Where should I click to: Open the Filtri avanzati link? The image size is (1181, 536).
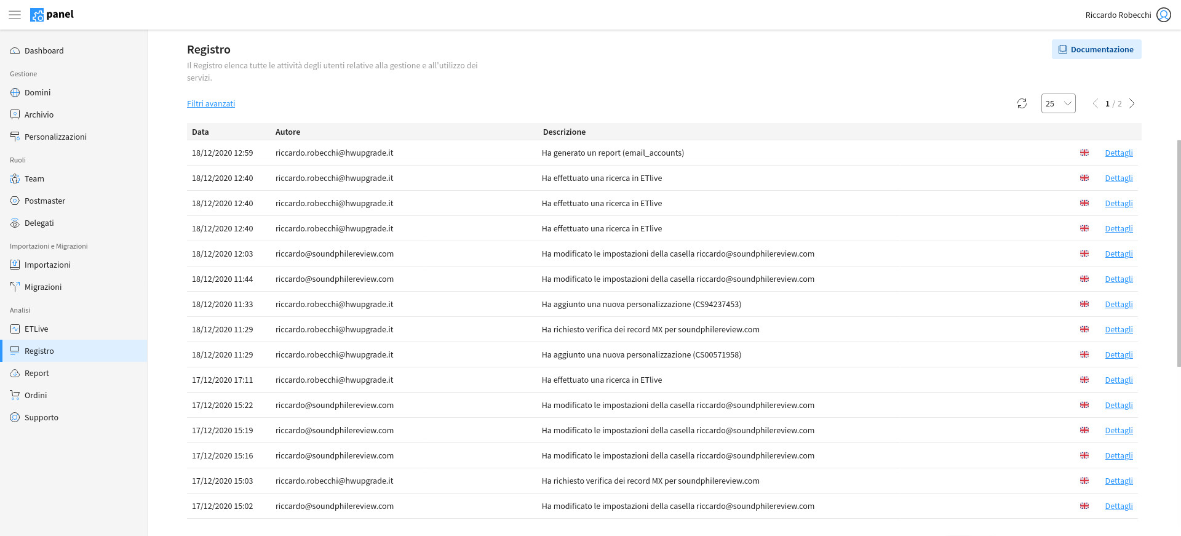pos(211,103)
